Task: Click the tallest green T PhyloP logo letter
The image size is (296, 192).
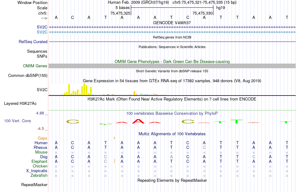Action: [236, 121]
